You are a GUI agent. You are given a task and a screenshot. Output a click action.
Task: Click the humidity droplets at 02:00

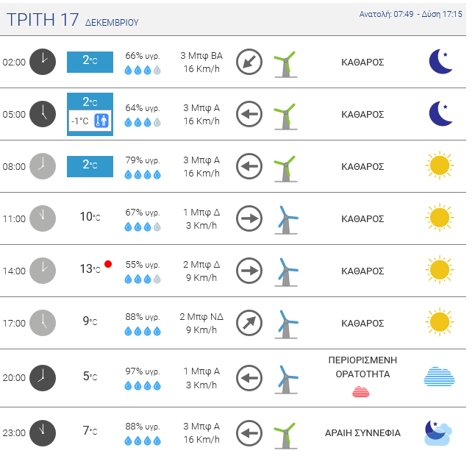coord(143,71)
